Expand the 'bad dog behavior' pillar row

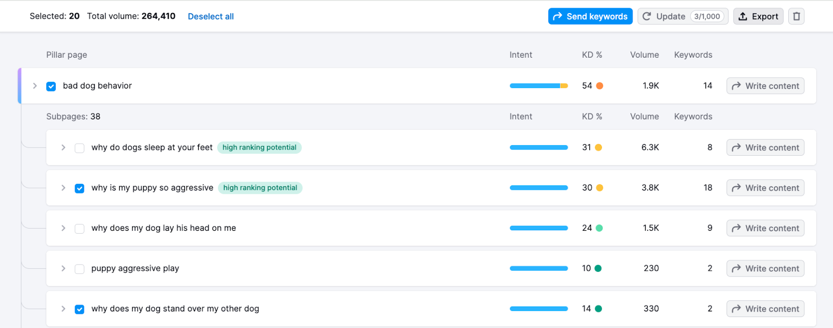point(35,86)
